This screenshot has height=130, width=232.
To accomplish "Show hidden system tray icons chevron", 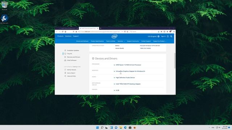I will click(x=209, y=127).
